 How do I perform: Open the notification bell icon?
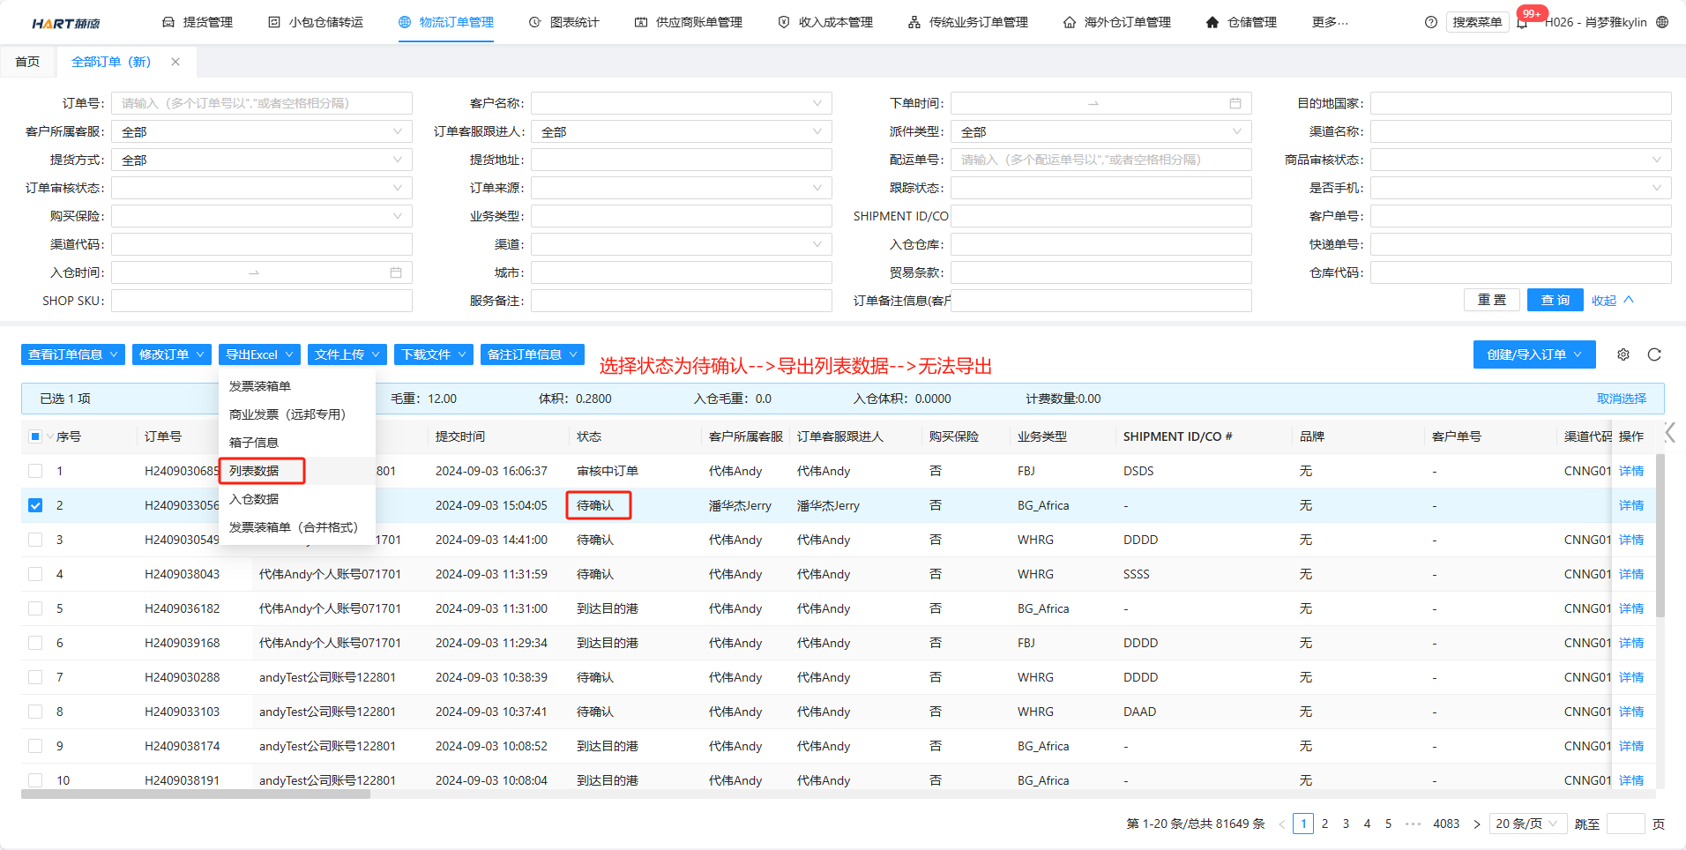coord(1522,23)
